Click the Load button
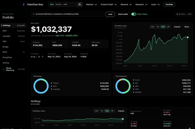This screenshot has width=195, height=129. (110, 14)
